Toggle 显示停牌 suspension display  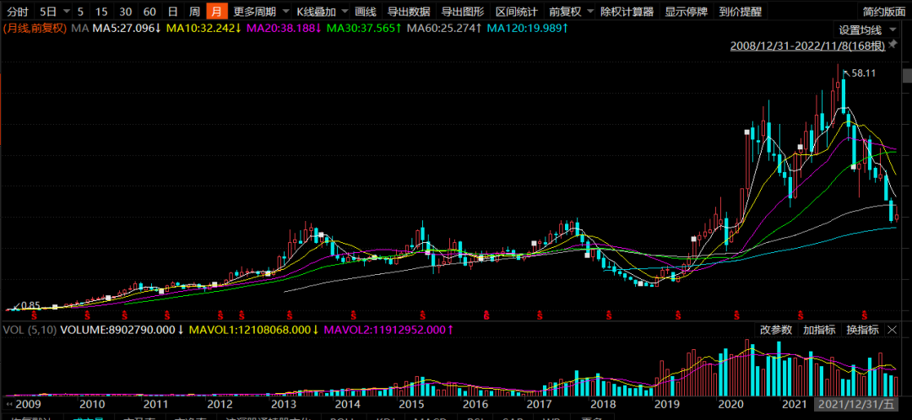click(687, 12)
